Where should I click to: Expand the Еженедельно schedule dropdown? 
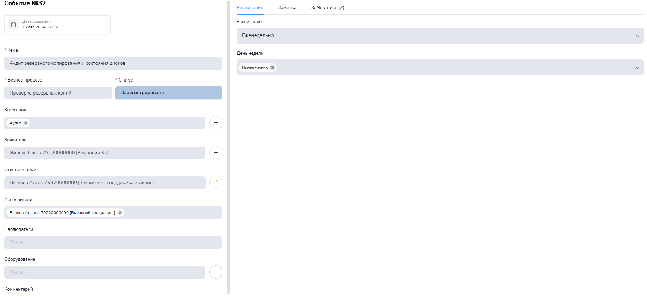[637, 36]
